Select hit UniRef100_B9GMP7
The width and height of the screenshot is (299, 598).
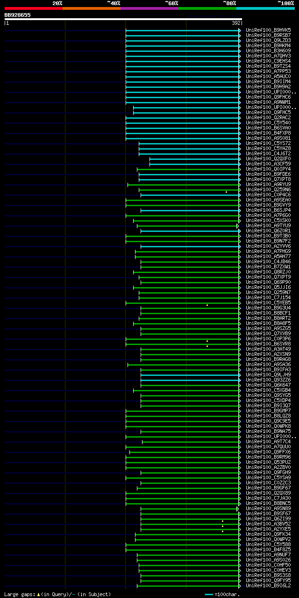(x=268, y=411)
